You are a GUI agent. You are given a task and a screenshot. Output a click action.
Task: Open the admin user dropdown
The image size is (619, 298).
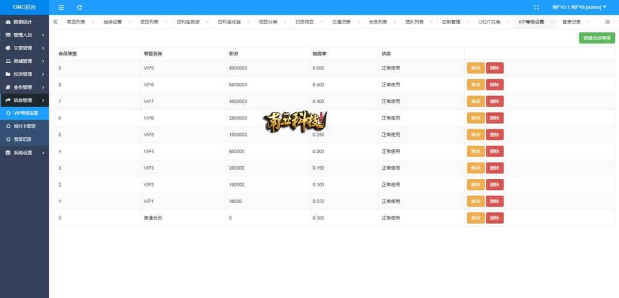[x=579, y=7]
